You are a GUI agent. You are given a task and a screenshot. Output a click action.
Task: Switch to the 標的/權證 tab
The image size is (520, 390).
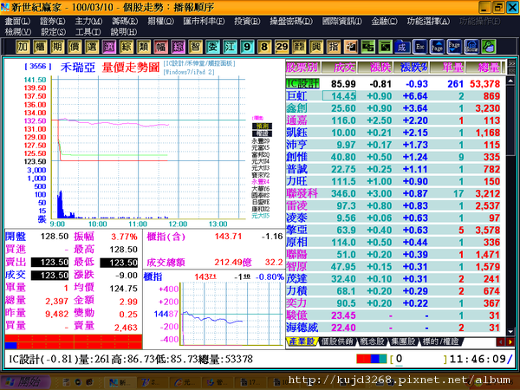point(440,341)
